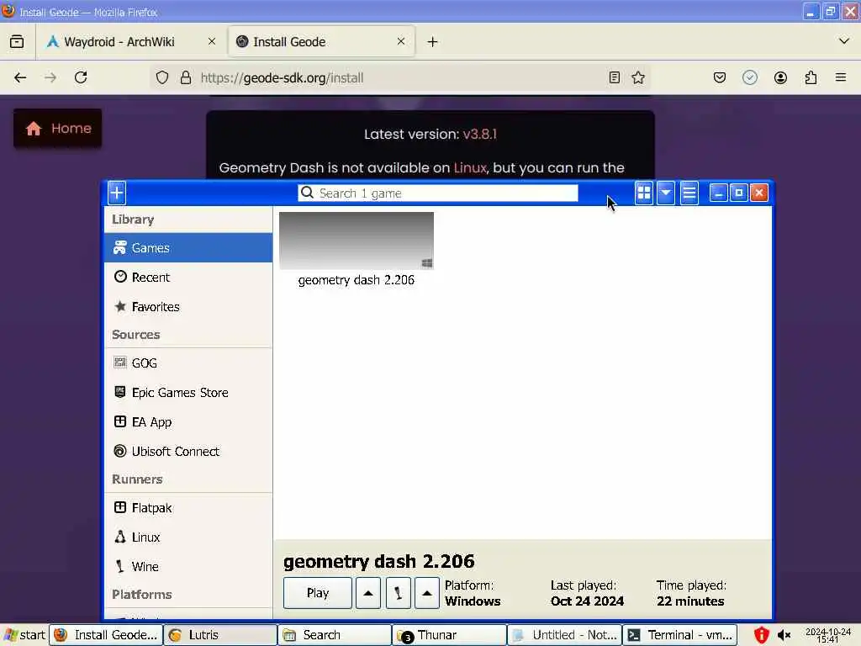Switch to Untitled Notepad taskbar item
The width and height of the screenshot is (861, 646).
564,635
